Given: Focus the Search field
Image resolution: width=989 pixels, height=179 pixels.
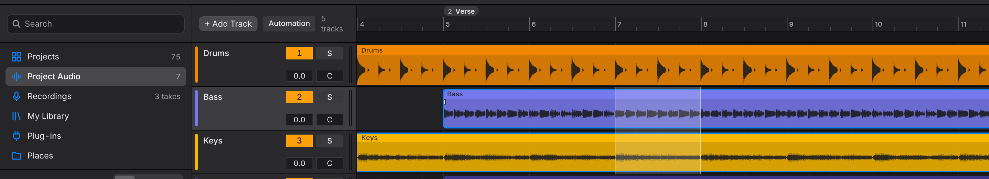Looking at the screenshot, I should point(95,24).
